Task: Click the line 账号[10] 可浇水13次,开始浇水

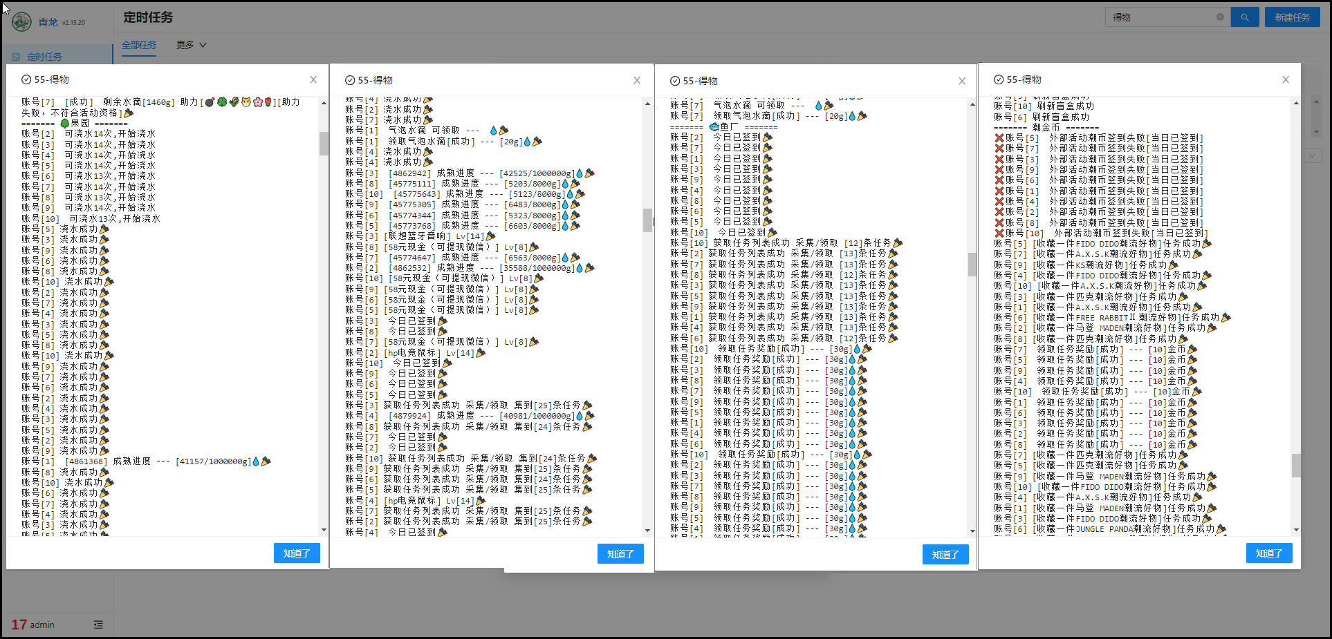Action: tap(91, 218)
